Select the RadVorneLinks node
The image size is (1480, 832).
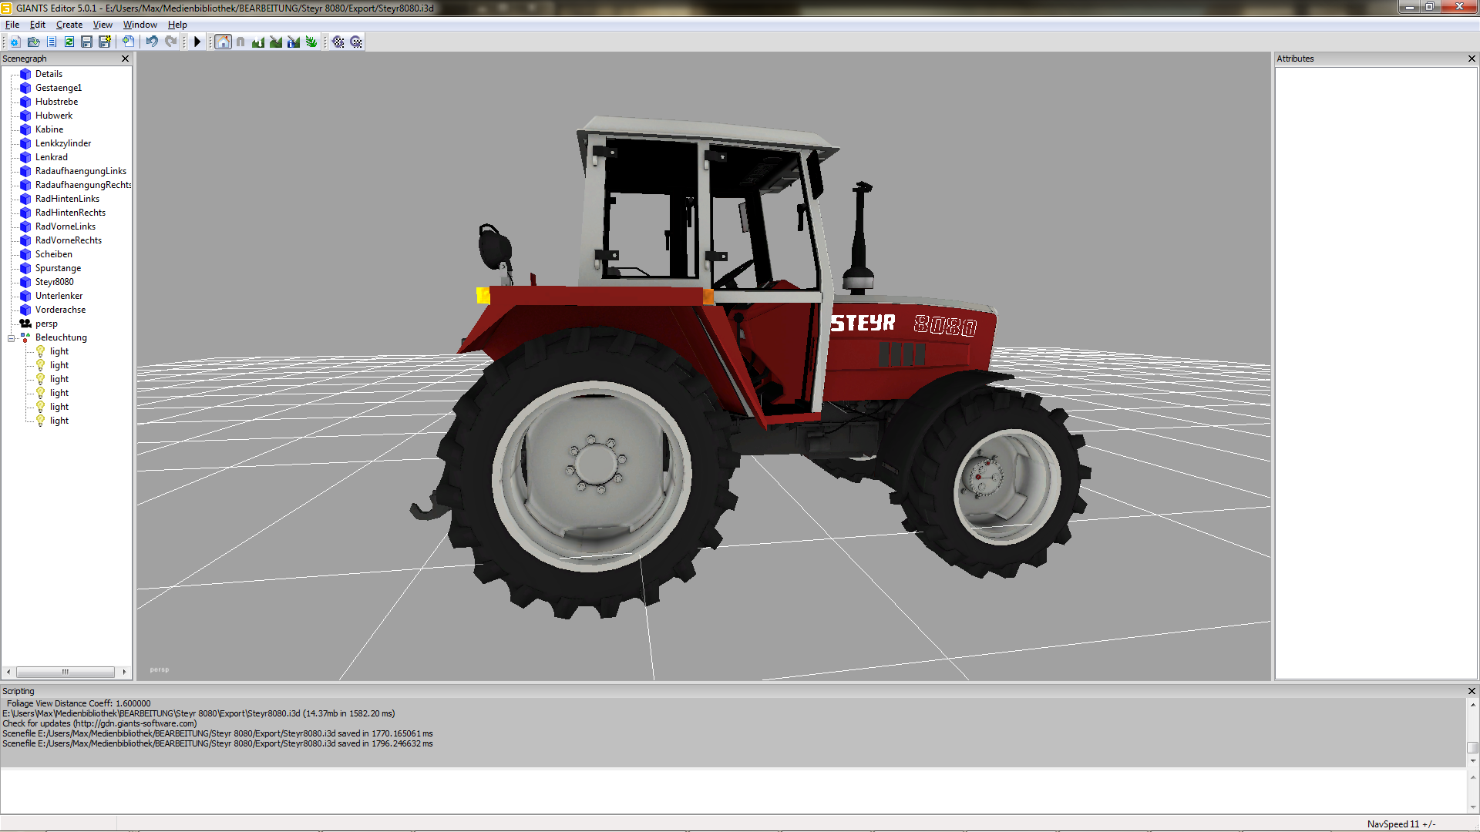pos(66,226)
